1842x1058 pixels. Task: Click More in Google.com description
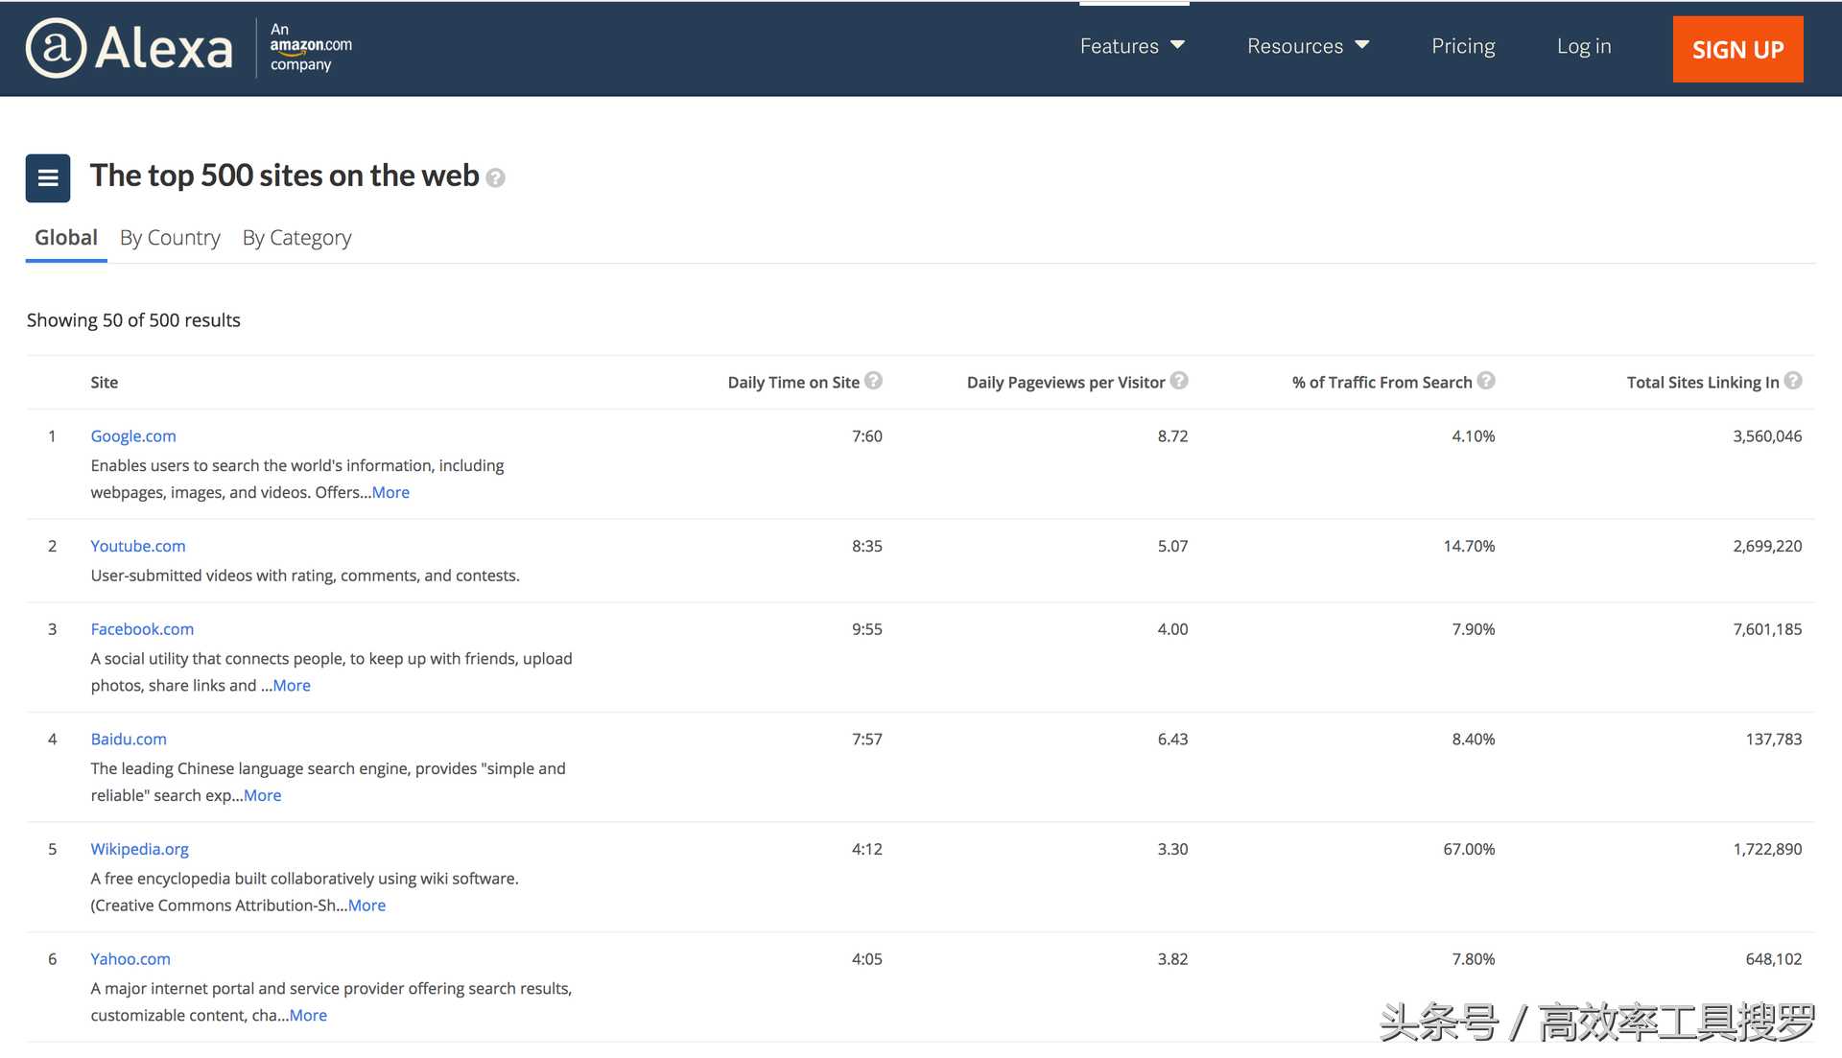coord(390,492)
